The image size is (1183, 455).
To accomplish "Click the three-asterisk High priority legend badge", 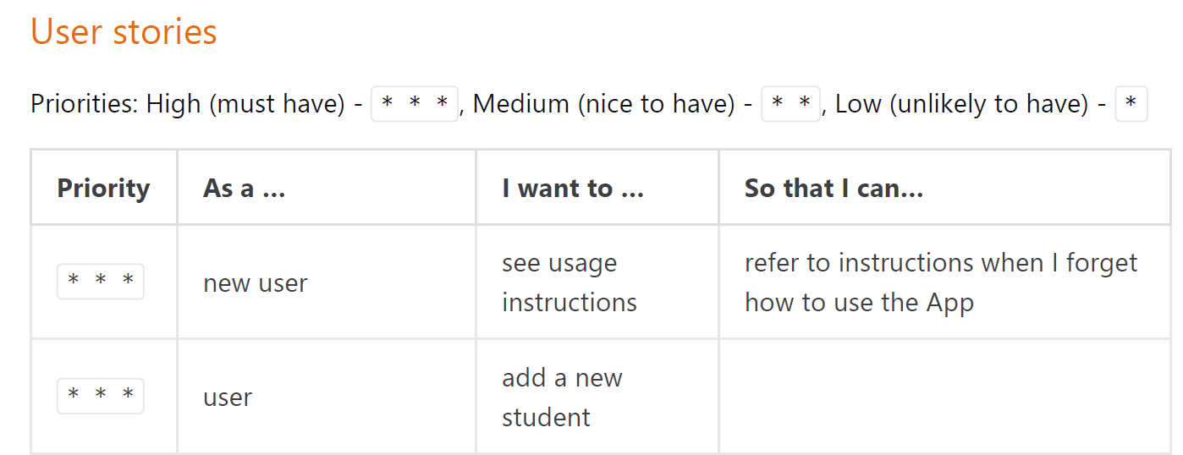I will click(415, 104).
